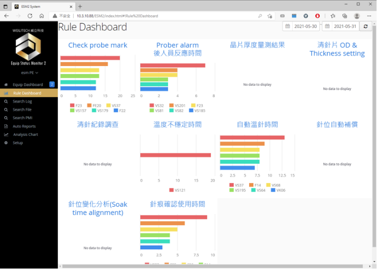
Task: Click the line chart icon beside Analysis Chart
Action: 6,135
